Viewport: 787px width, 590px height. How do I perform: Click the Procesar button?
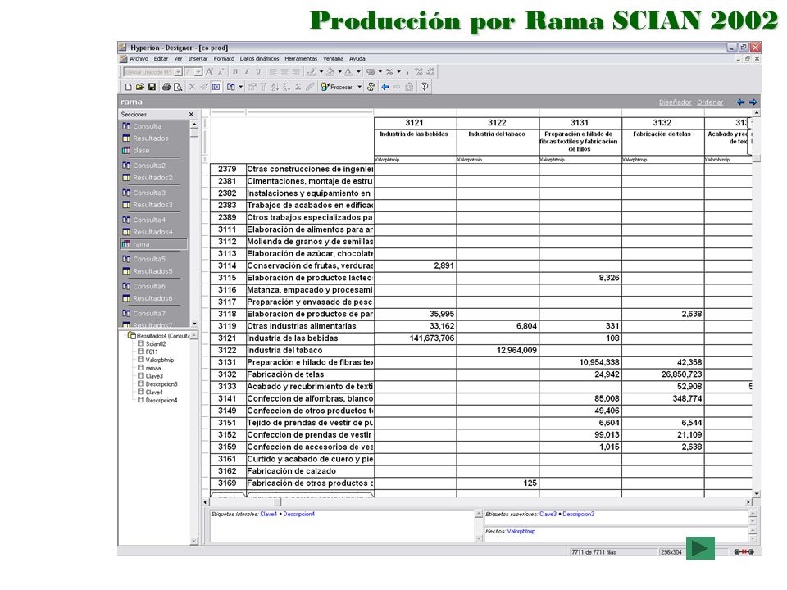click(x=337, y=87)
